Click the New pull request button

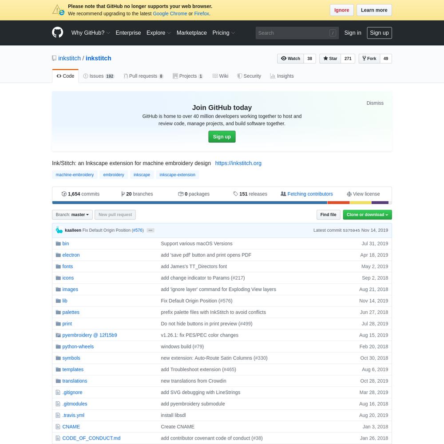coord(115,214)
